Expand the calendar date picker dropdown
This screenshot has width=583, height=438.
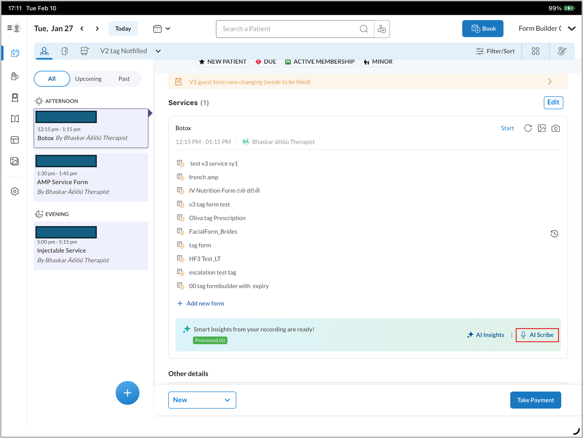pos(162,29)
